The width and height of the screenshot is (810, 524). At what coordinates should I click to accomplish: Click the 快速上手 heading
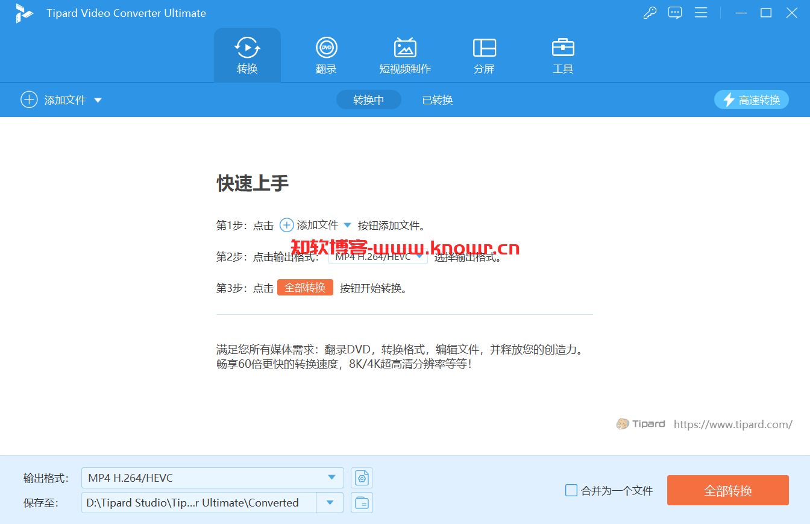click(253, 183)
